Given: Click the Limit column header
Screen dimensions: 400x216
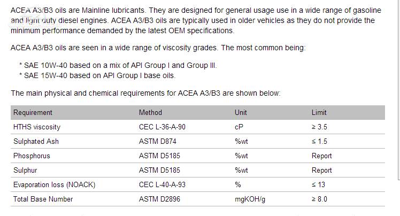Looking at the screenshot, I should [319, 112].
